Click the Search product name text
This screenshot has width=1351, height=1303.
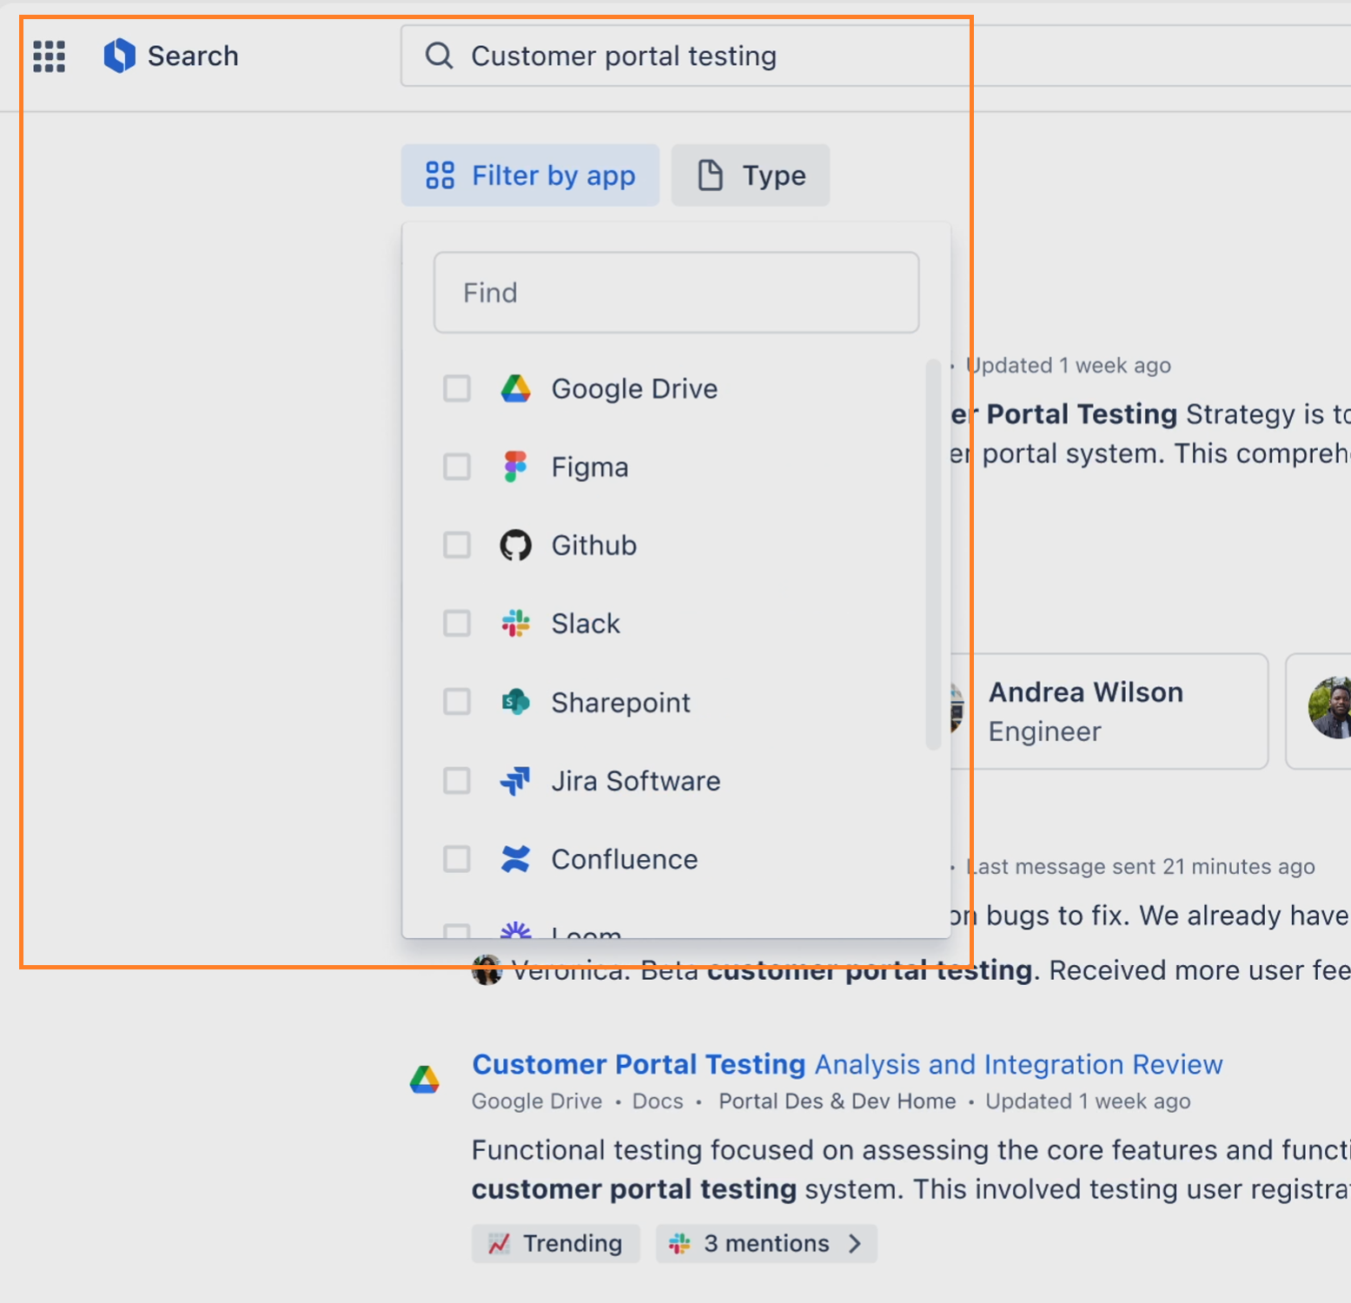193,56
